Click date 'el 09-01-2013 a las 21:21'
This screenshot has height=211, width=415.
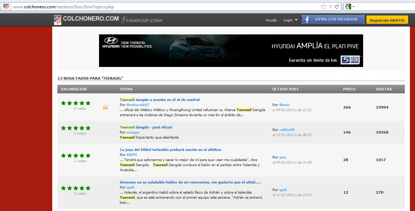(x=292, y=110)
